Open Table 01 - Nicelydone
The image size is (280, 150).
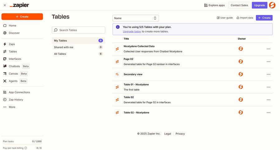pos(136,85)
